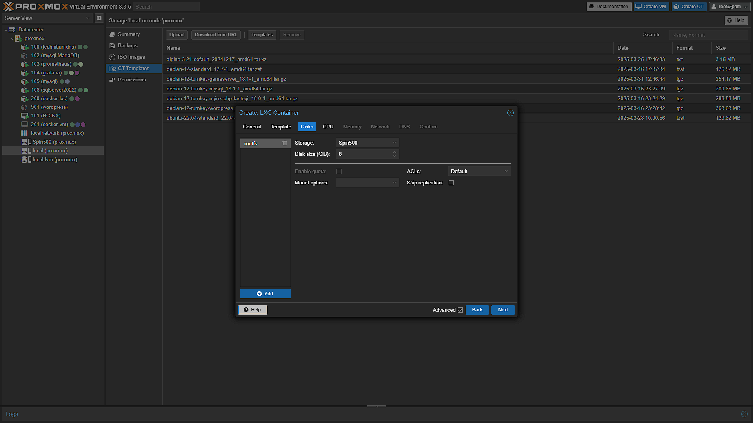Viewport: 753px width, 423px height.
Task: Click VM icon for 201 (docker-vm)
Action: point(25,125)
